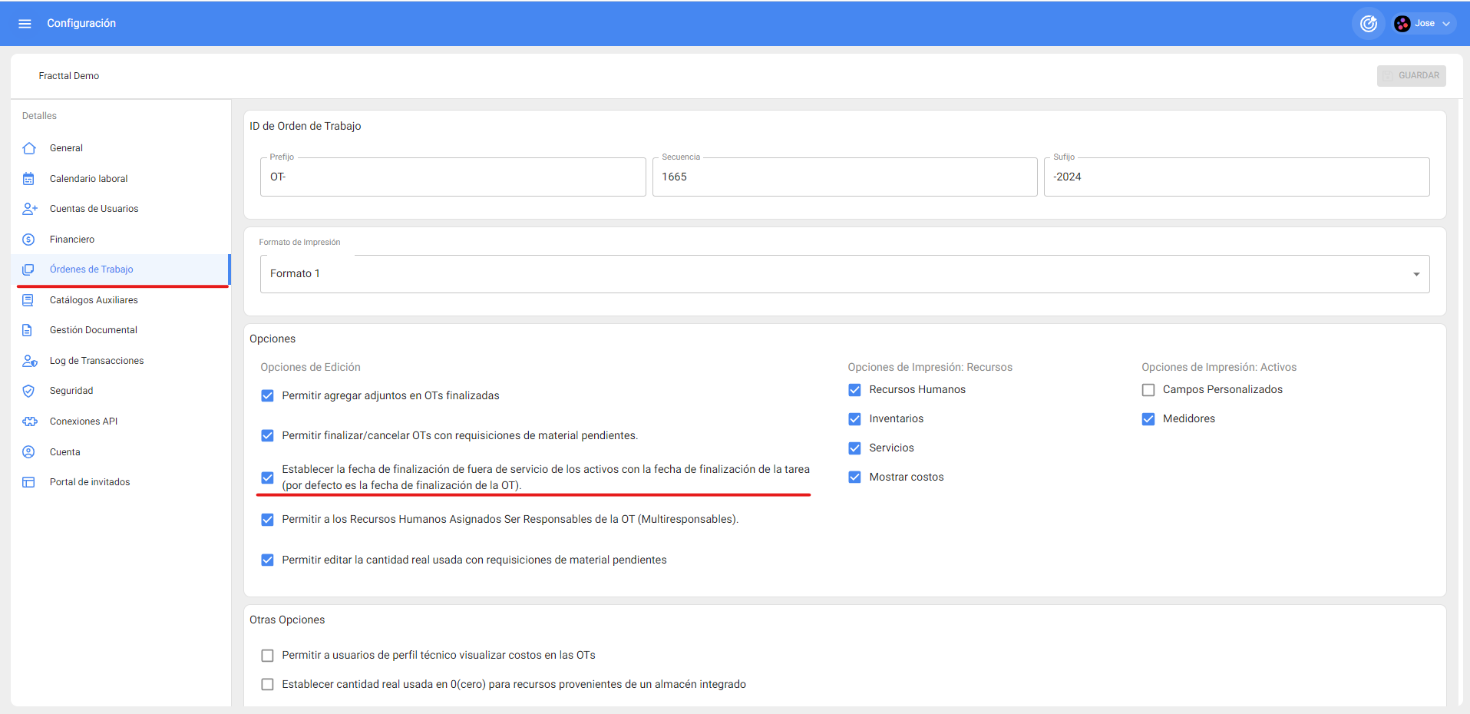Click the General home icon
This screenshot has width=1470, height=714.
29,148
